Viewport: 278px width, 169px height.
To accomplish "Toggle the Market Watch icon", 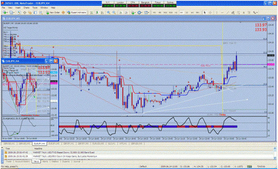I will coord(19,12).
